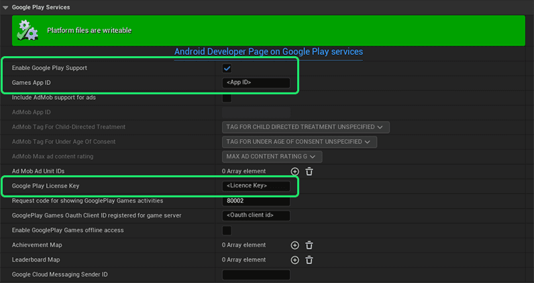Select Request code for showing GooglePlay Games activities label
534x283 pixels.
pos(87,201)
